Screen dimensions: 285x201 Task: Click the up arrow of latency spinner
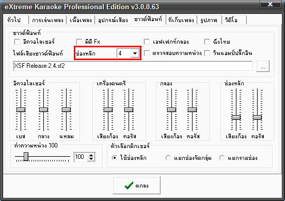point(91,155)
